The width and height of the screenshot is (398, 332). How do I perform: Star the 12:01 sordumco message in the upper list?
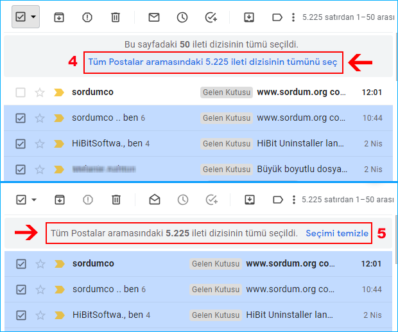(40, 92)
